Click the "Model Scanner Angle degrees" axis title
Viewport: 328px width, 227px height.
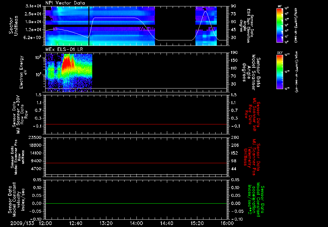pos(251,72)
